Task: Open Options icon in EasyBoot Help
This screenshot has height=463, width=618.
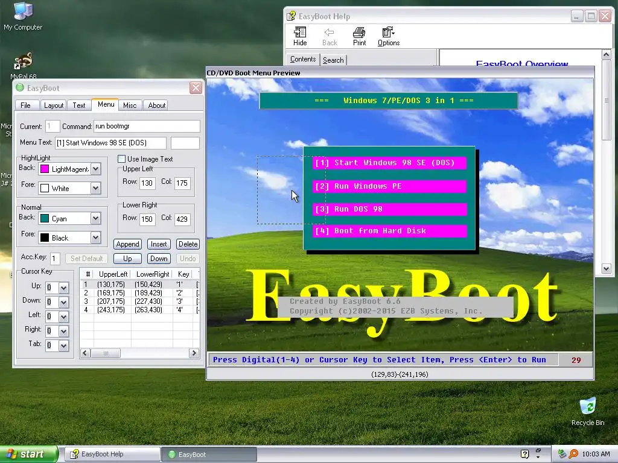Action: pos(389,36)
